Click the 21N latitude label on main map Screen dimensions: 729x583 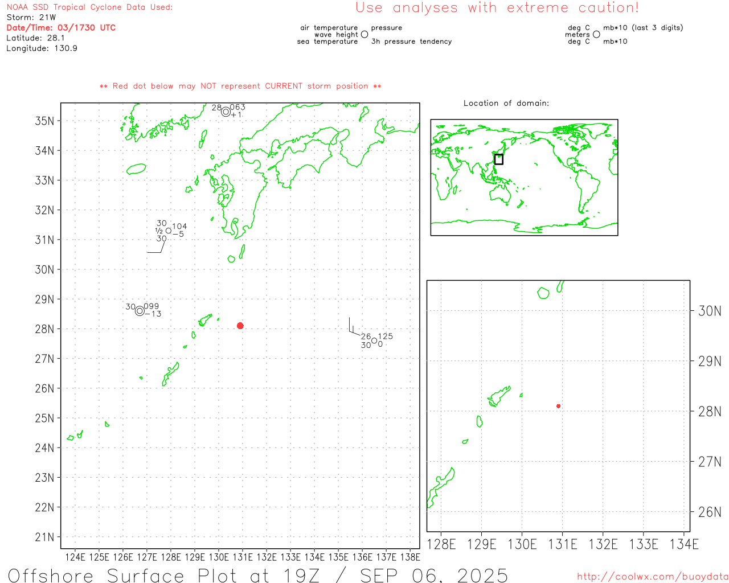point(45,537)
